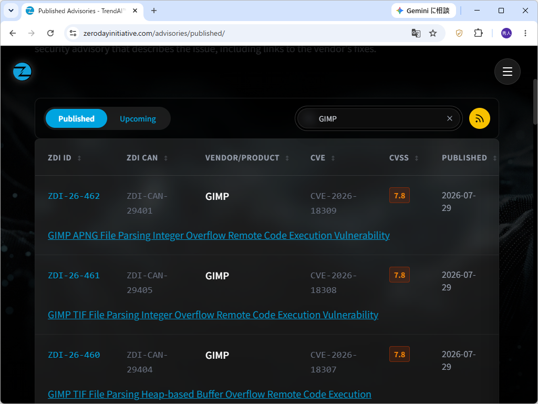
Task: Go forward to next page
Action: pyautogui.click(x=31, y=33)
